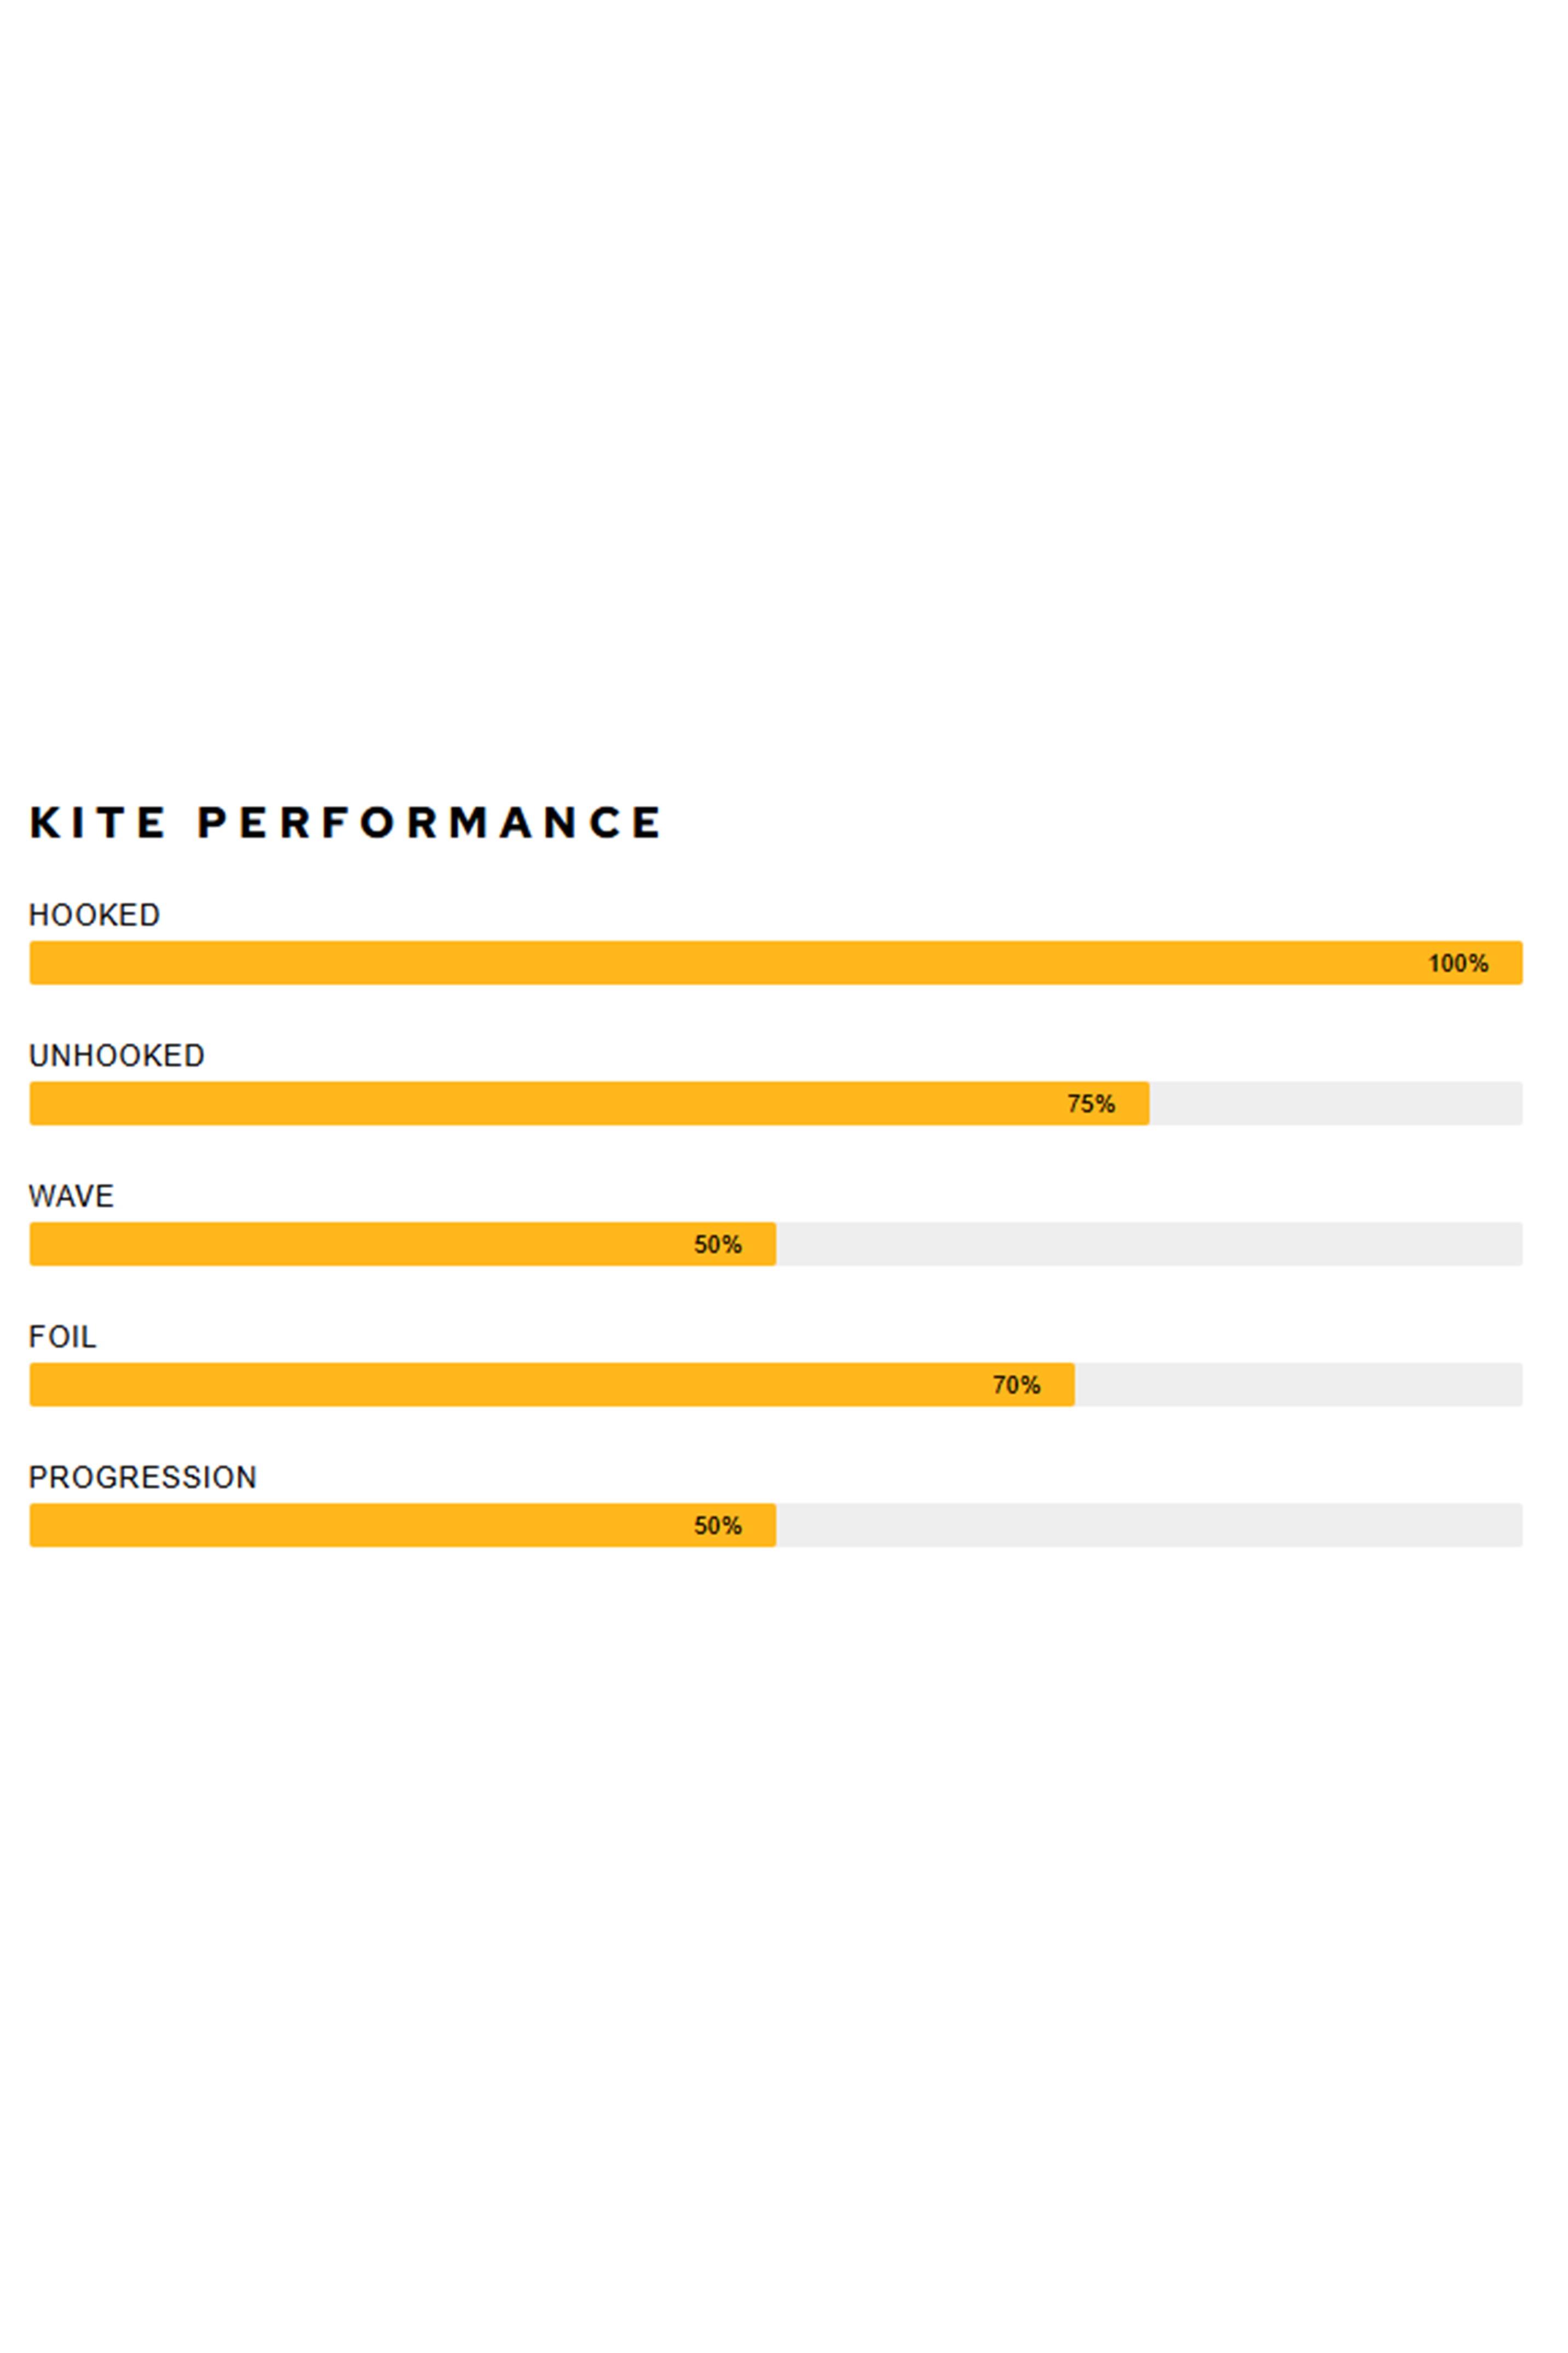Click the 50% value on the Progression bar

click(717, 1525)
